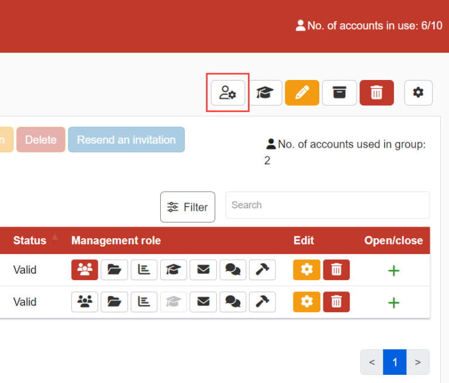Delete the second row using red trash
This screenshot has width=449, height=383.
point(336,302)
